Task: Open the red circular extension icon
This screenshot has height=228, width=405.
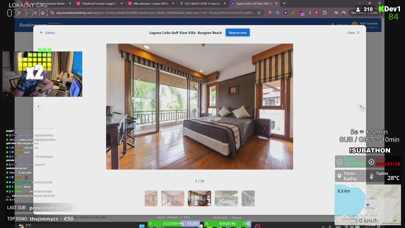Action: click(317, 13)
